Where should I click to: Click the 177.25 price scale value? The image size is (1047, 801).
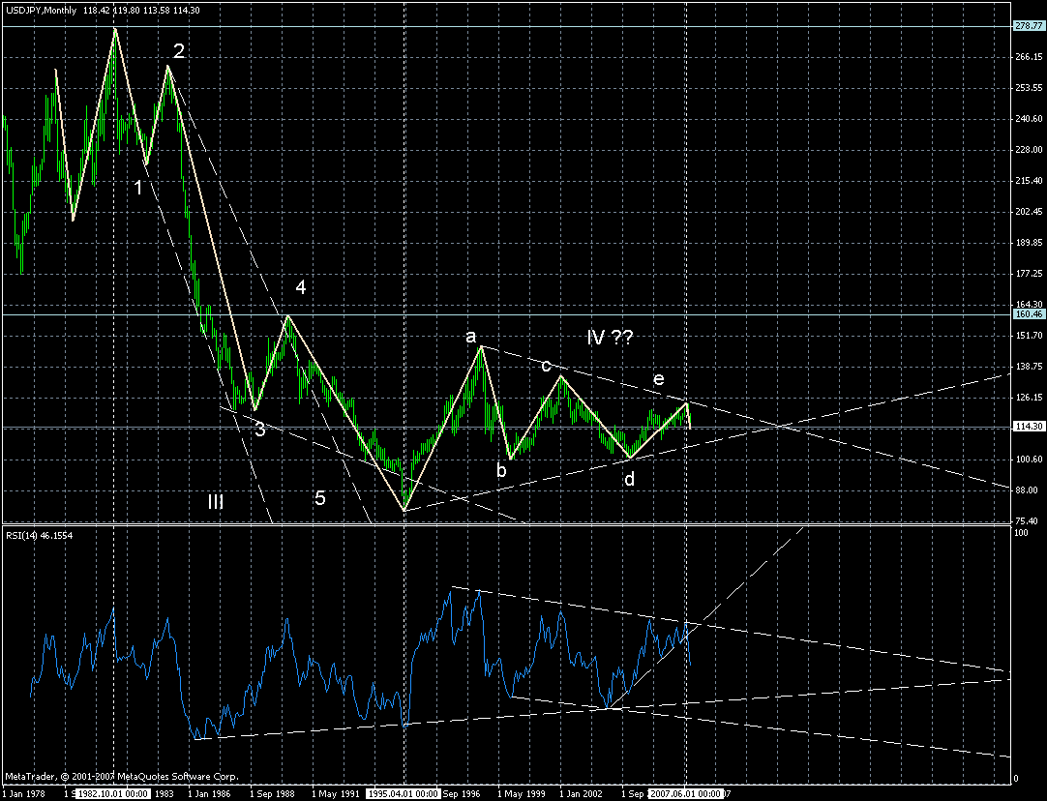1029,274
